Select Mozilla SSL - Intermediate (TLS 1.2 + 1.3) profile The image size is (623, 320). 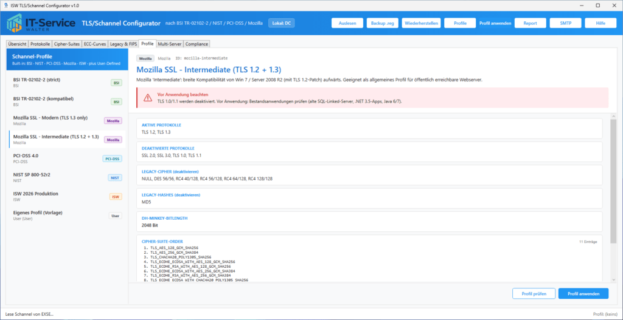coord(67,139)
